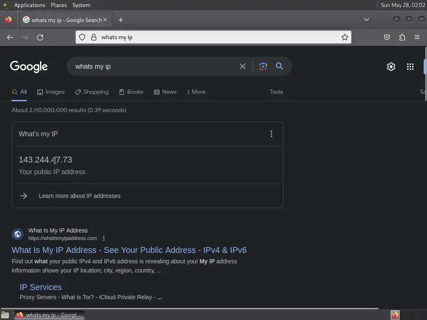Switch to the News results tab
Screen dimensions: 427x320
(x=165, y=92)
